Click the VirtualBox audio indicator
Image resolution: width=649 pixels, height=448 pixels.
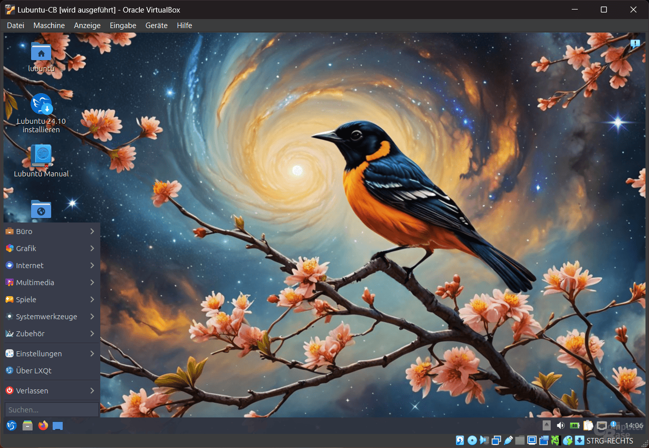(x=484, y=440)
